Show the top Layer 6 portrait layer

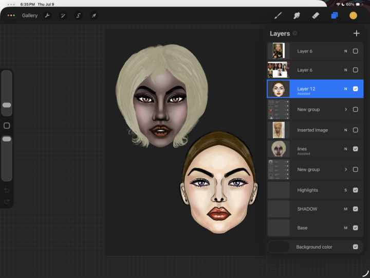[356, 51]
